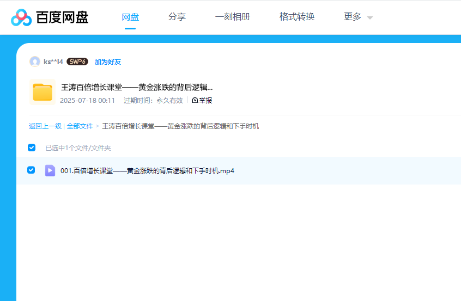Go to the 一刻相册 tab
The height and width of the screenshot is (301, 461).
[x=233, y=17]
